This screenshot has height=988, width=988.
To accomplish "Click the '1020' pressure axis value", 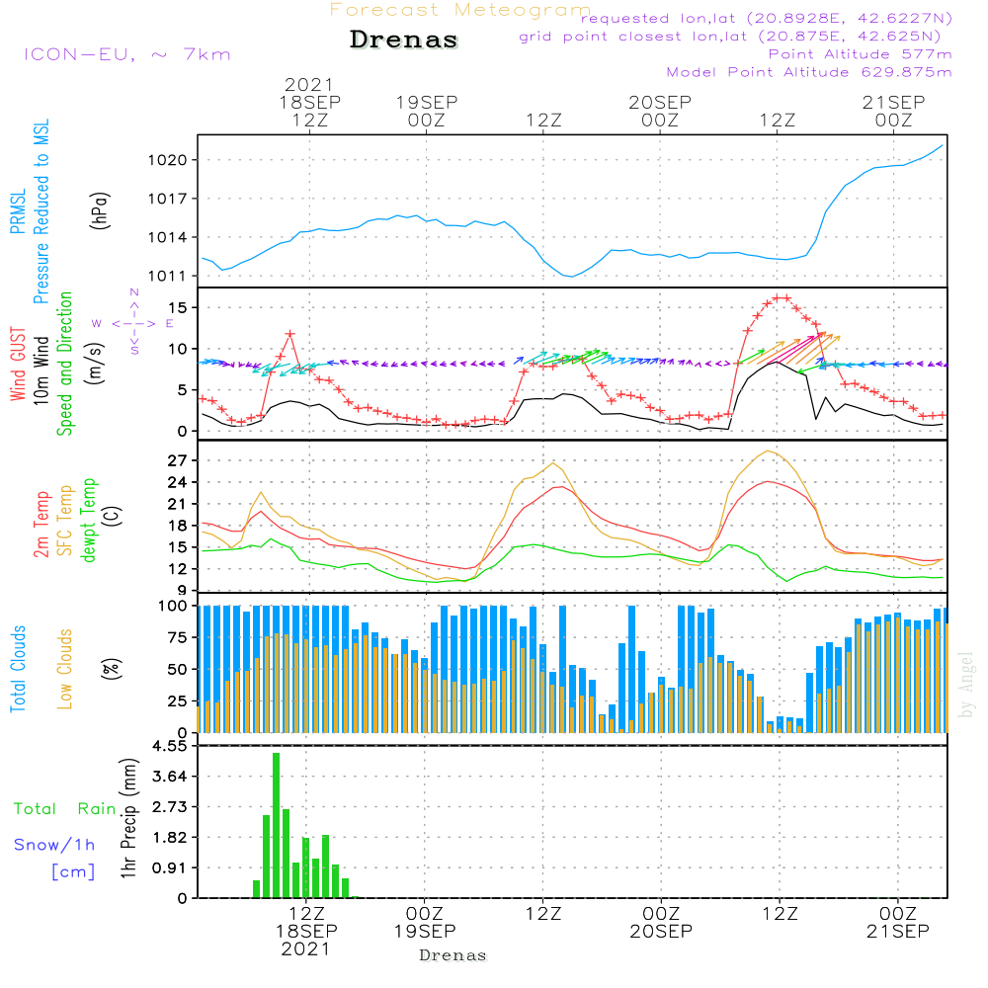I will [168, 161].
